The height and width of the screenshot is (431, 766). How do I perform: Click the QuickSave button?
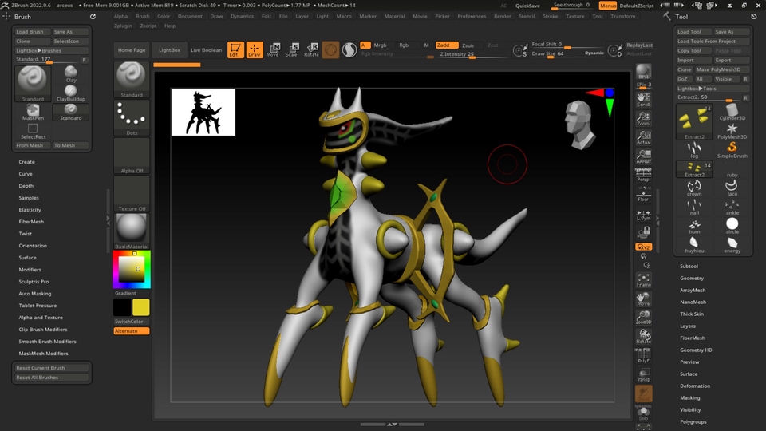[x=527, y=6]
